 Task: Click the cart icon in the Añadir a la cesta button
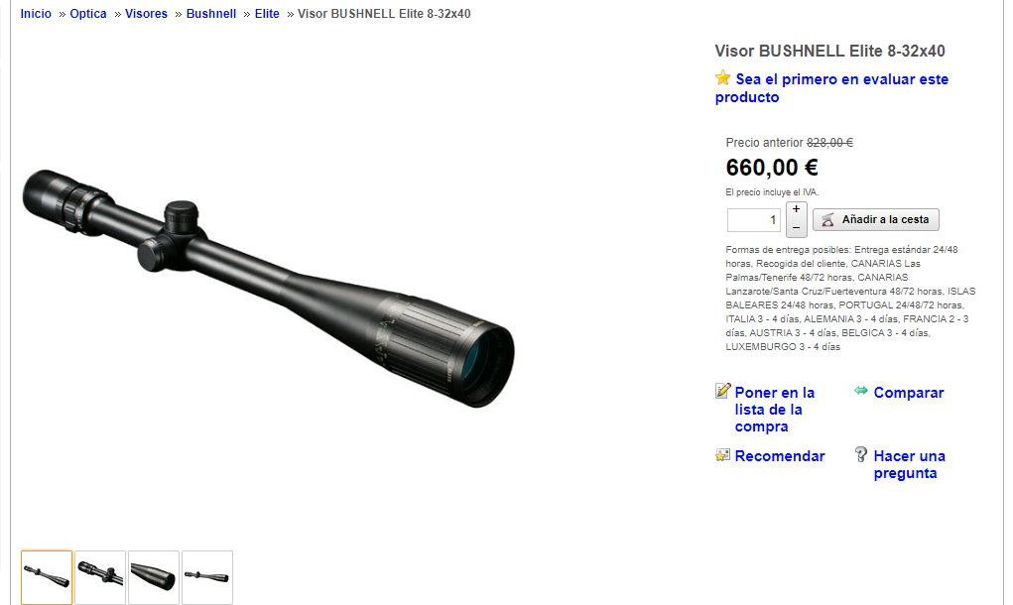[827, 219]
